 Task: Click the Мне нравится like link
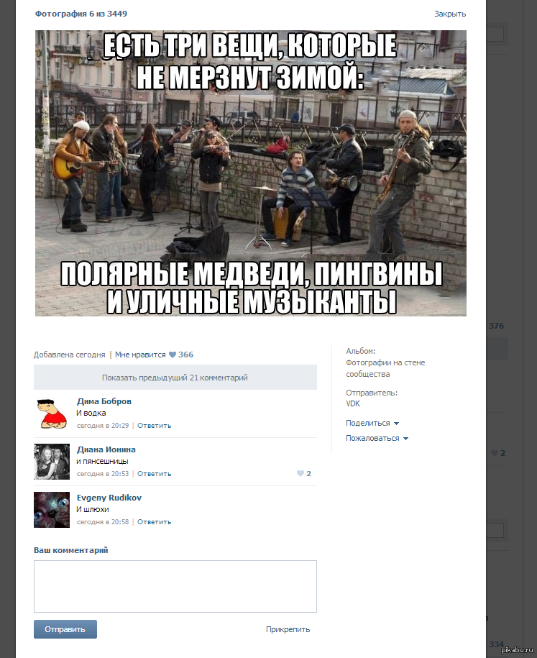[x=140, y=355]
